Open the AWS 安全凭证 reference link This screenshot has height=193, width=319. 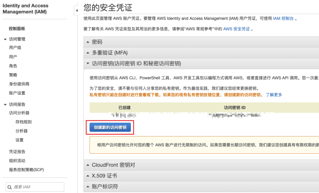pos(236,29)
